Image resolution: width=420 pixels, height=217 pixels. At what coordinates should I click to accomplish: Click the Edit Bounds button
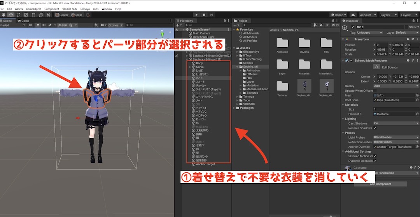376,67
